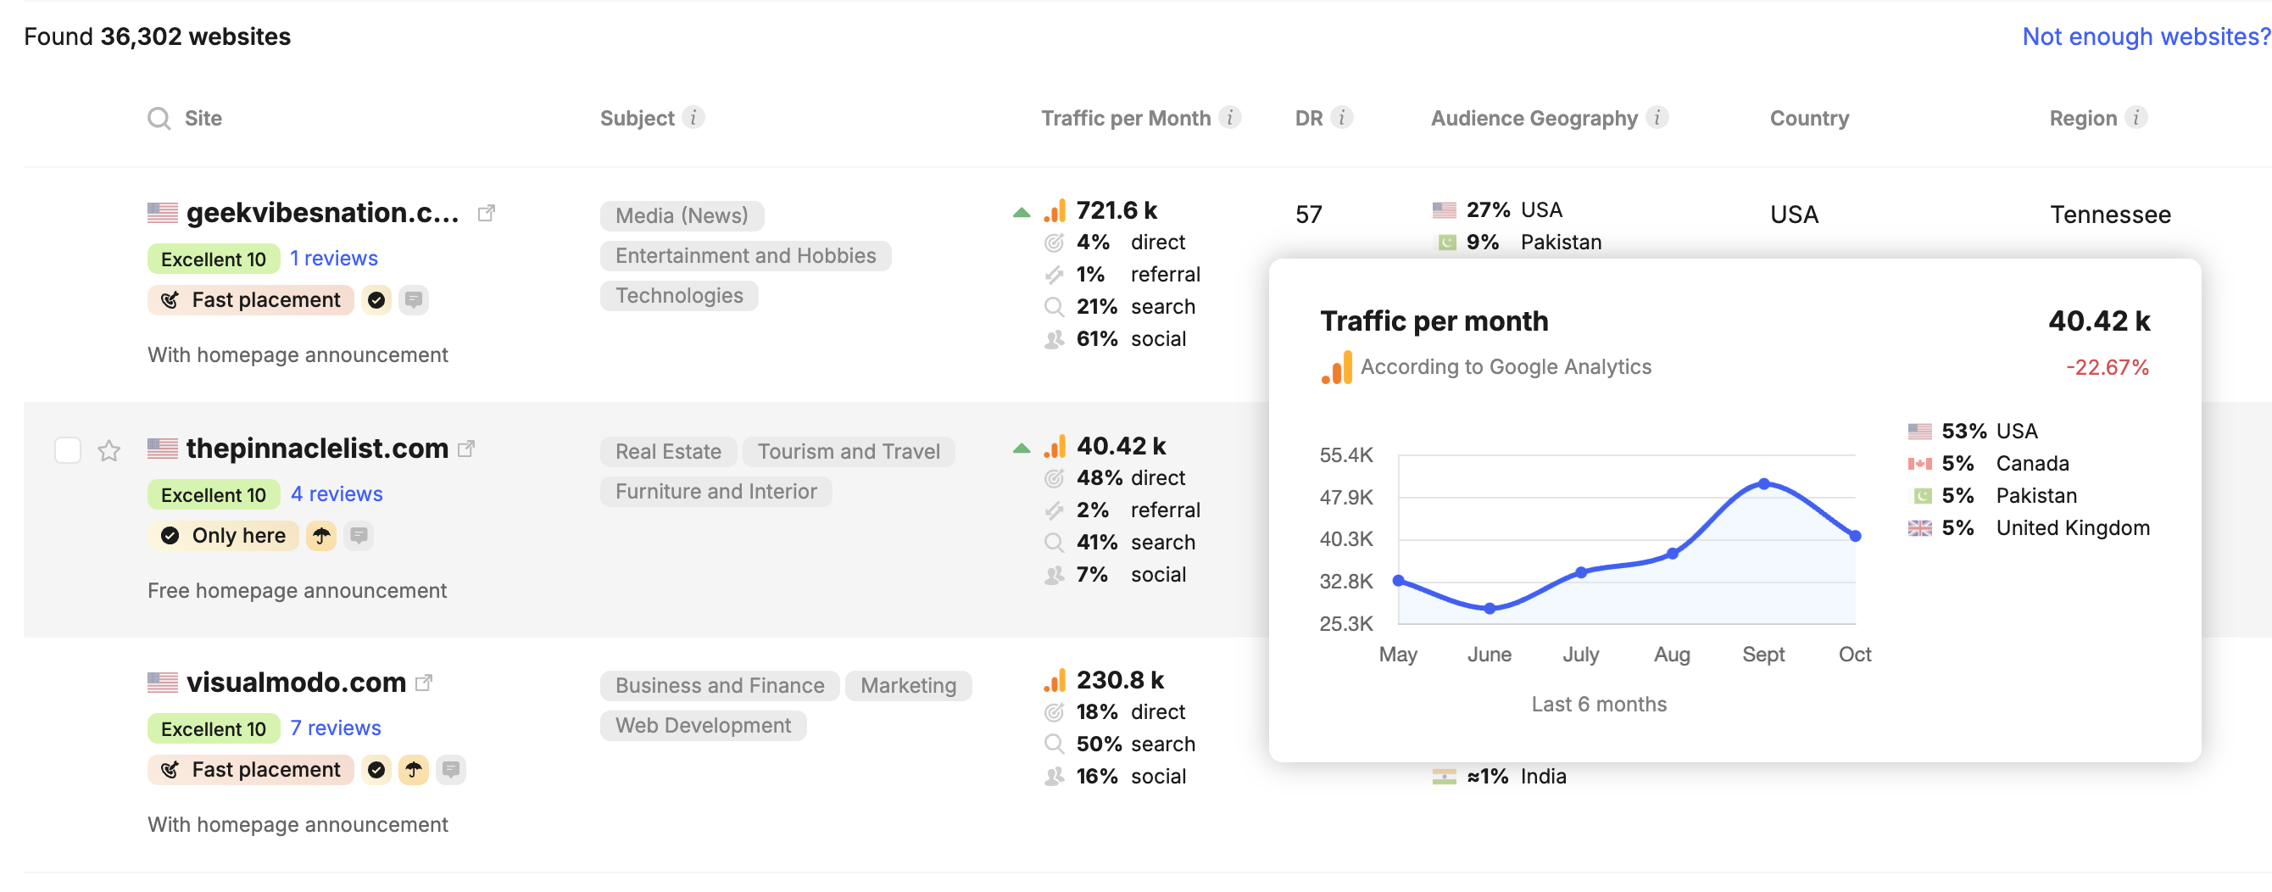This screenshot has height=892, width=2272.
Task: Click the Not enough websites link
Action: (x=2145, y=36)
